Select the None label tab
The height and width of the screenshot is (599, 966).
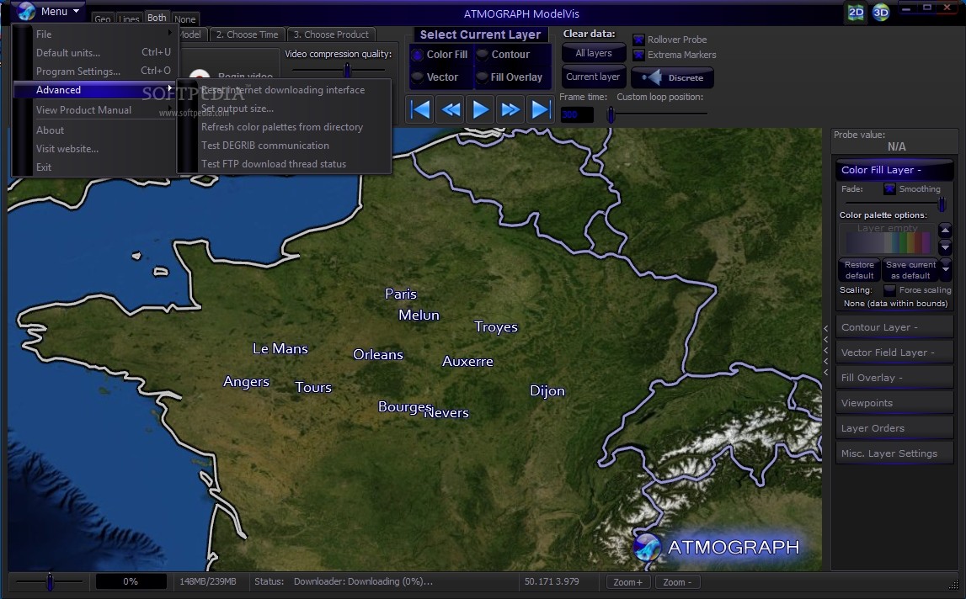pos(184,19)
